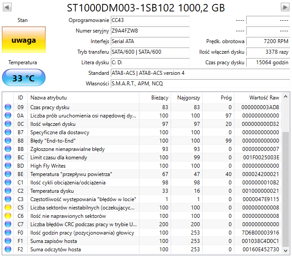292x257 pixels.
Task: Click the 33 °C temperature indicator
Action: click(24, 78)
